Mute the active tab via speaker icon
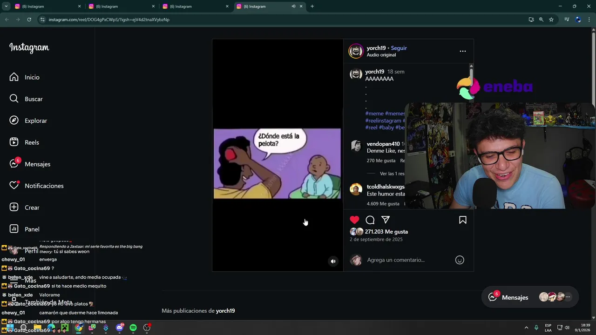This screenshot has width=596, height=335. coord(293,7)
